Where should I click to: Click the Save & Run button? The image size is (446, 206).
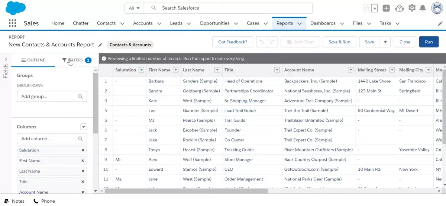(339, 42)
